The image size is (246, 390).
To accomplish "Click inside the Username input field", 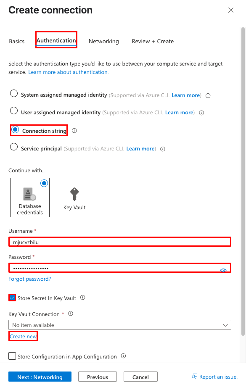I will tap(120, 242).
